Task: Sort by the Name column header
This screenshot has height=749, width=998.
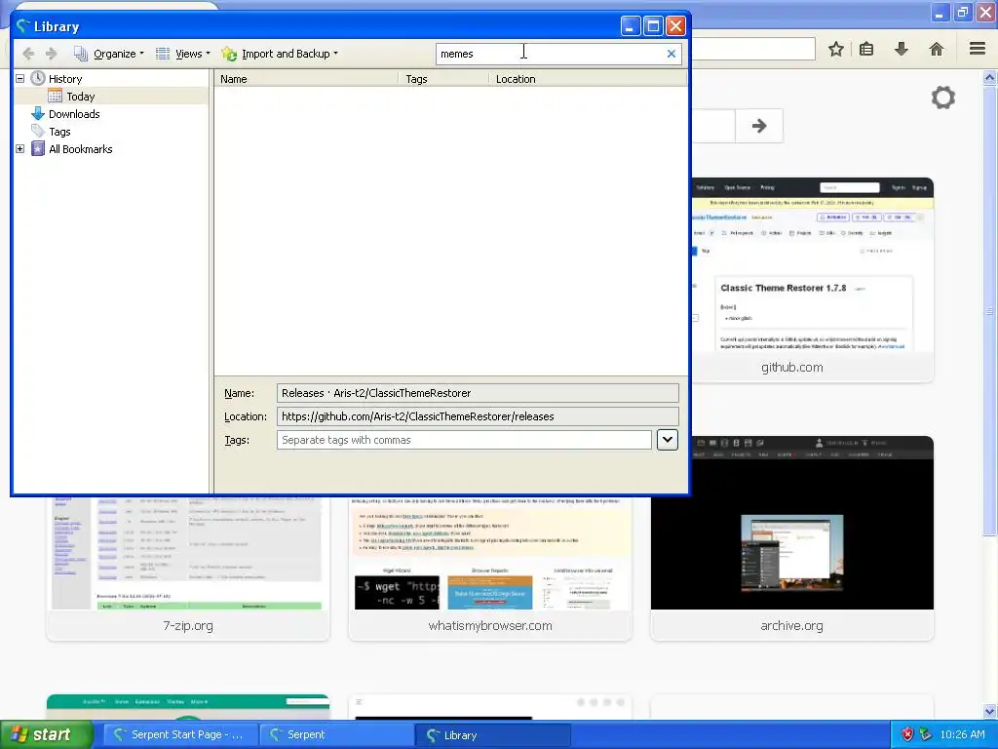Action: pyautogui.click(x=306, y=79)
